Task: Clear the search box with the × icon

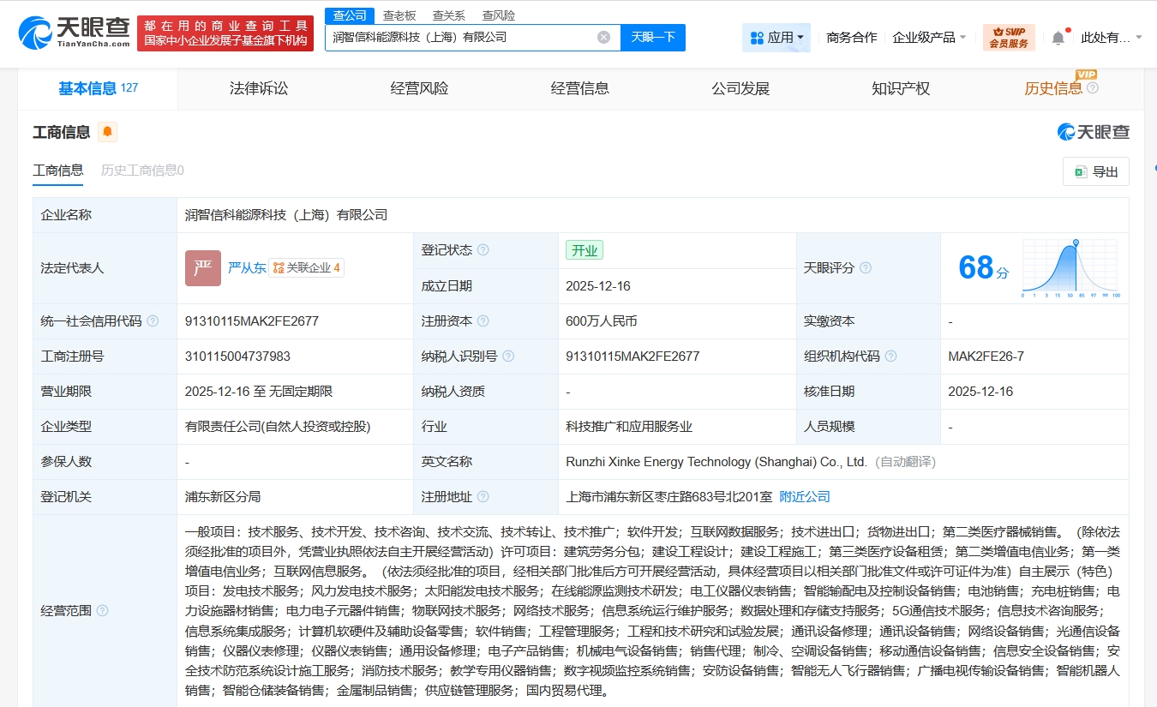Action: [603, 38]
